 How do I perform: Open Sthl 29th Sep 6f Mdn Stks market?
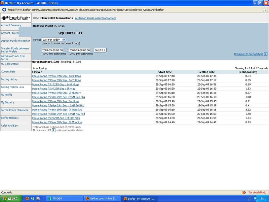[x=56, y=118]
